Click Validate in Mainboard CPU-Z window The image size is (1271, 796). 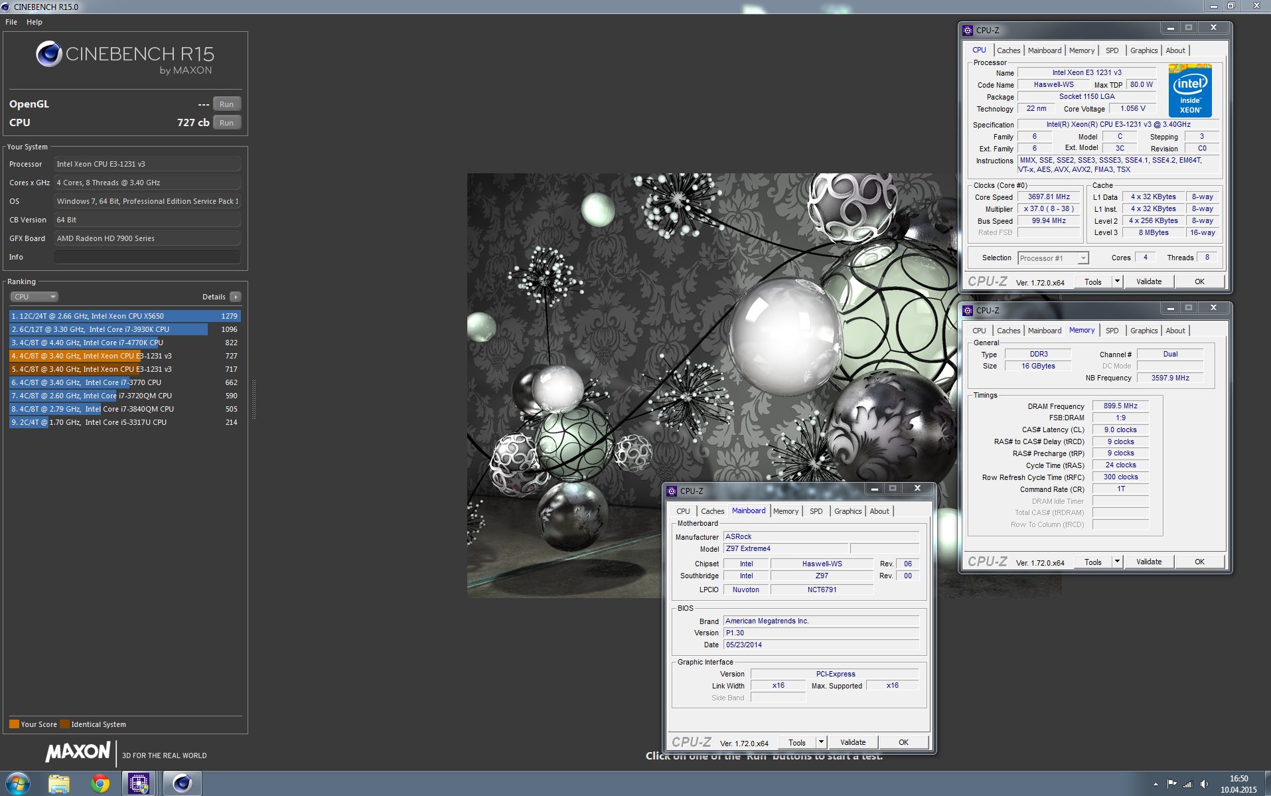[x=852, y=742]
